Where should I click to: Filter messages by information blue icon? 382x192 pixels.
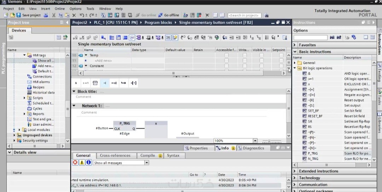click(x=89, y=162)
